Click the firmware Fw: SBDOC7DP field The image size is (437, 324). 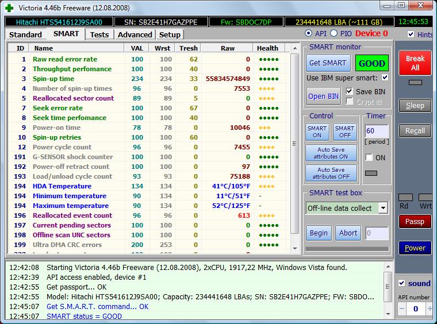pyautogui.click(x=246, y=22)
